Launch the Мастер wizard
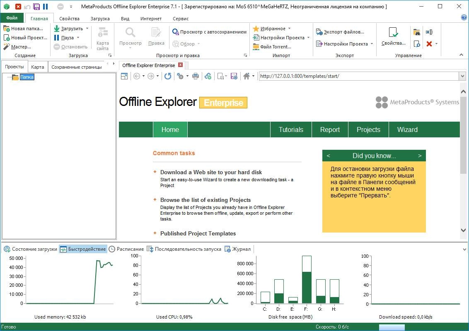This screenshot has width=469, height=331. 17,47
